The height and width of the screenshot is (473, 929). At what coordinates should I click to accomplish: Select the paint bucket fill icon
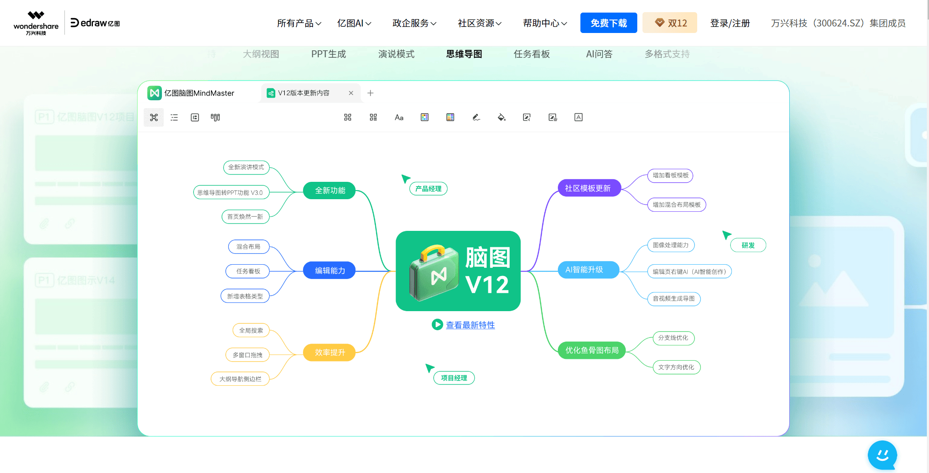pyautogui.click(x=501, y=118)
